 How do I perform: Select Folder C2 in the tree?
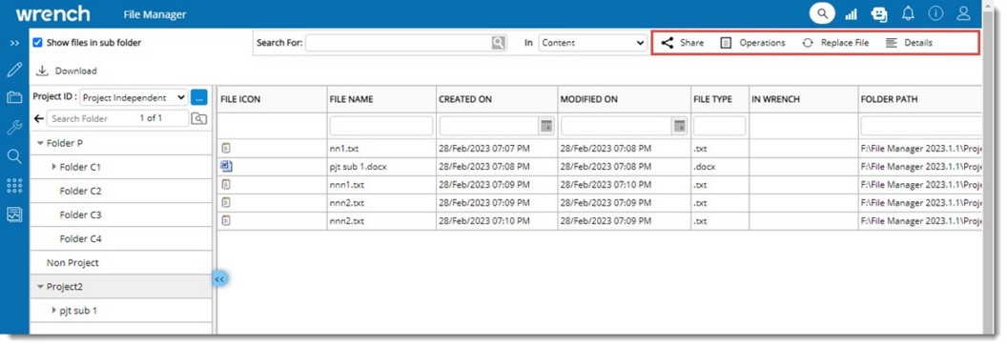coord(80,191)
